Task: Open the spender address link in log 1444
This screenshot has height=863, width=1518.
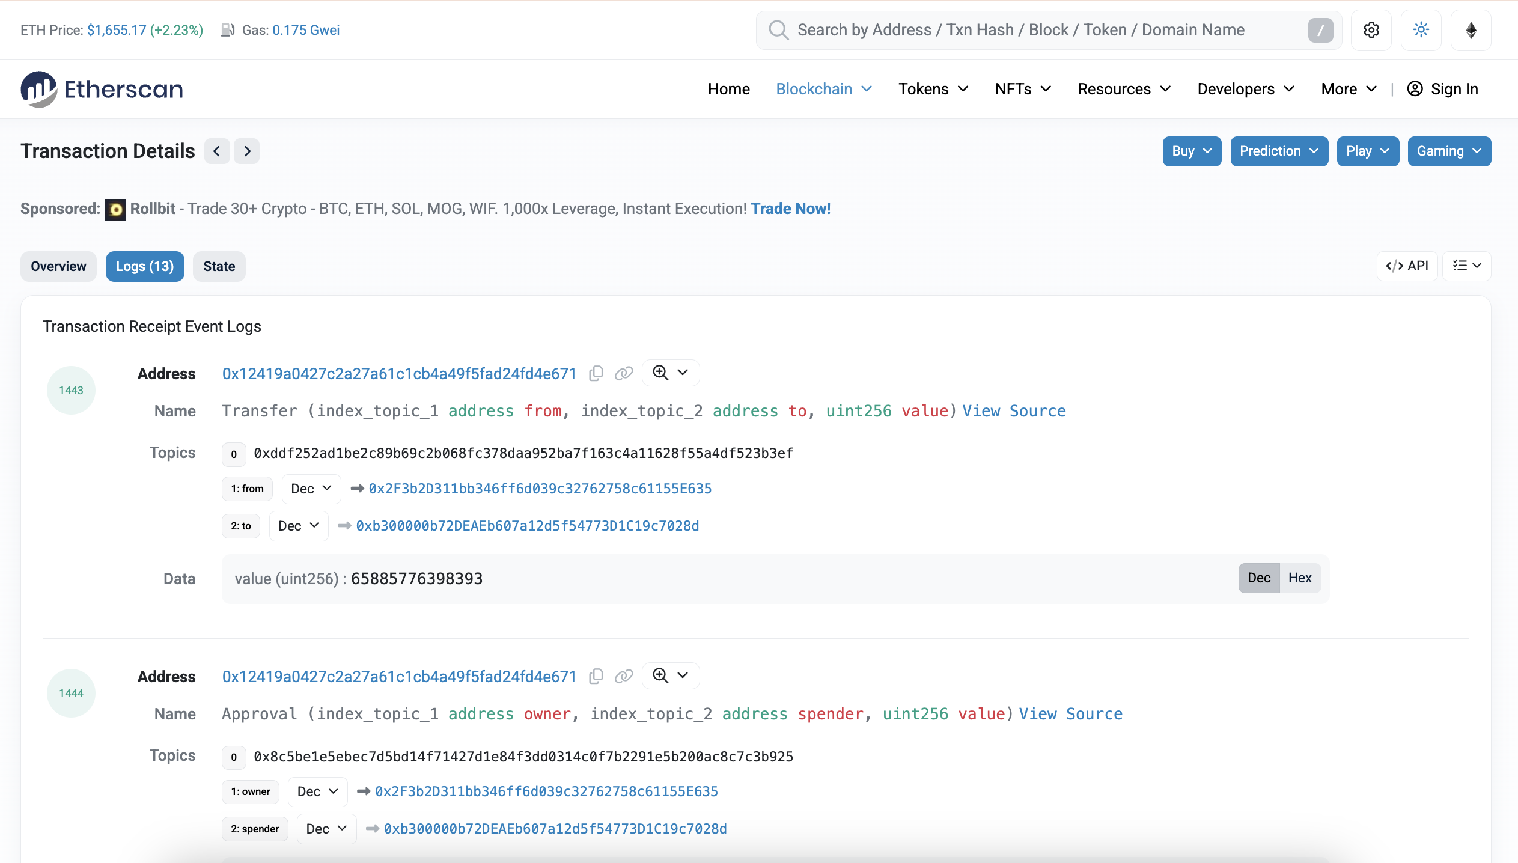Action: [x=555, y=829]
